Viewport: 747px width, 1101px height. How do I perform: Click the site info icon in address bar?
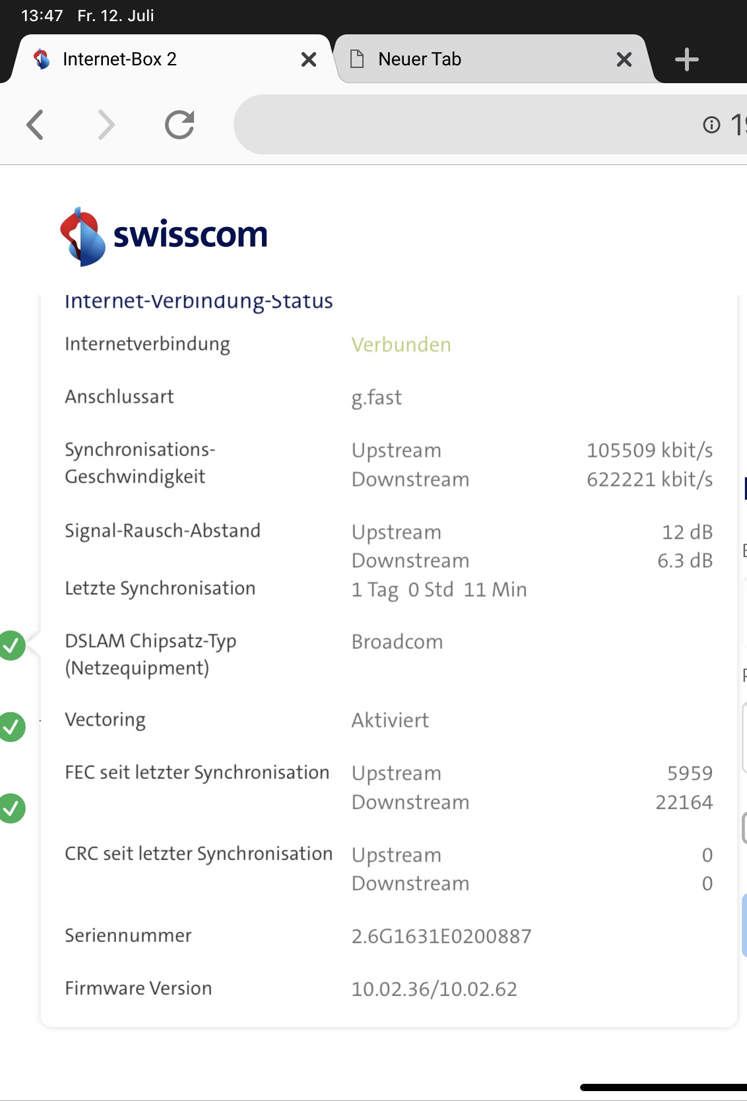pyautogui.click(x=711, y=125)
